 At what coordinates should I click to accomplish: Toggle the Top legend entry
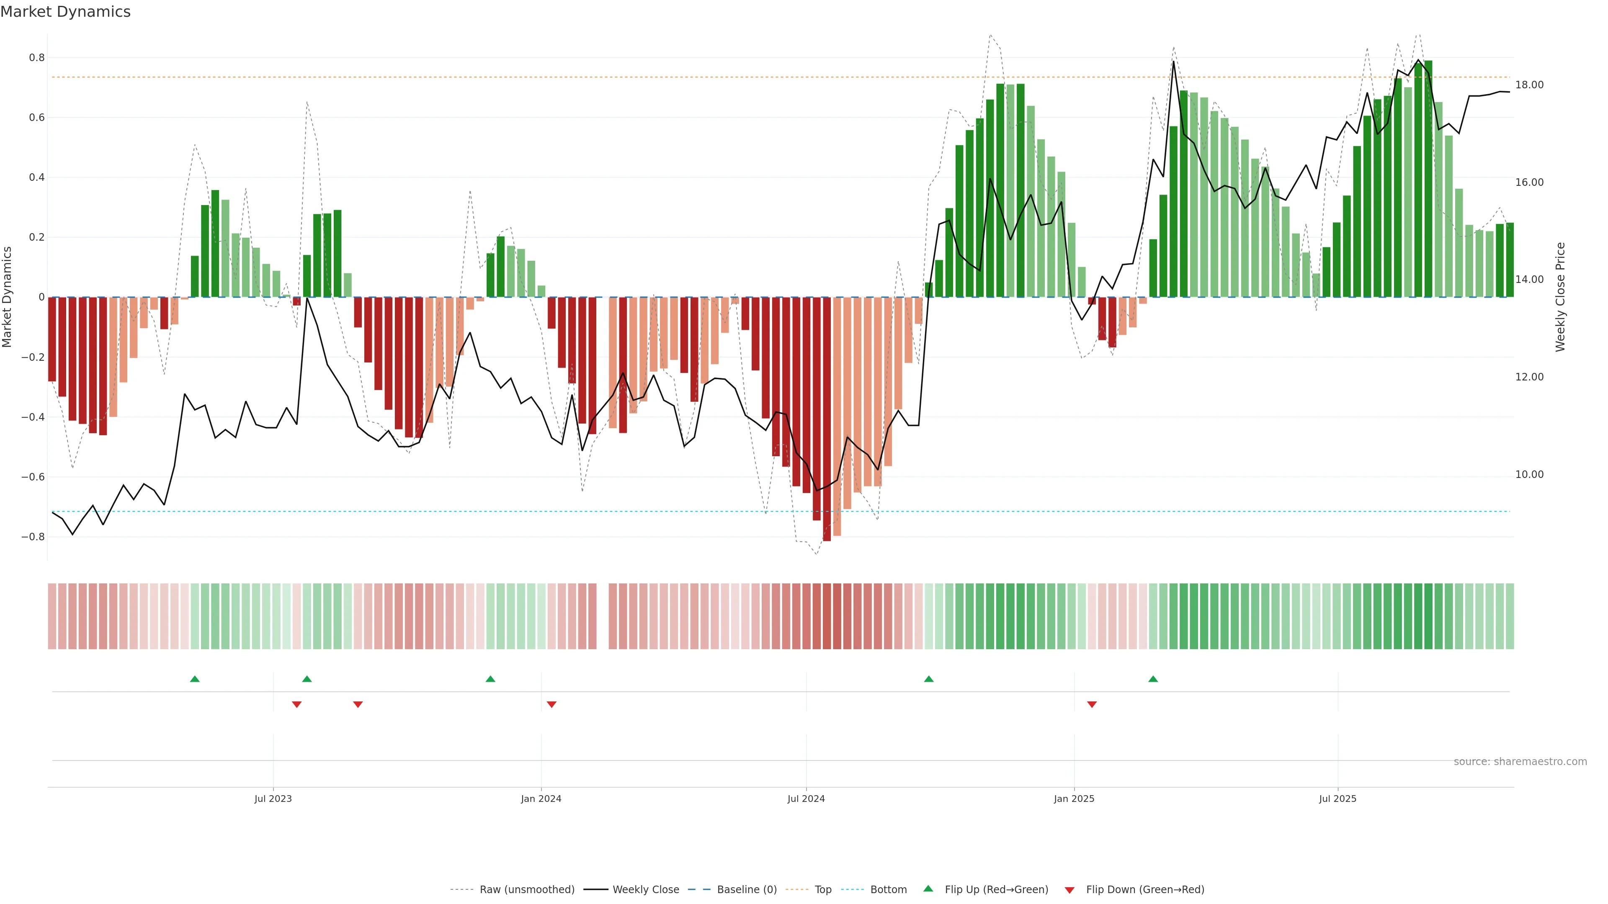coord(823,890)
